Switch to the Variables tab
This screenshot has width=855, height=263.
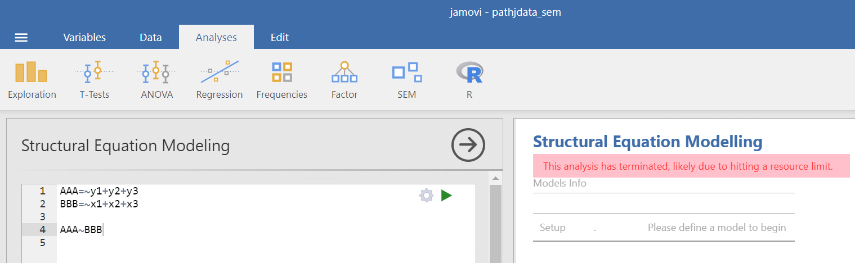pyautogui.click(x=84, y=38)
